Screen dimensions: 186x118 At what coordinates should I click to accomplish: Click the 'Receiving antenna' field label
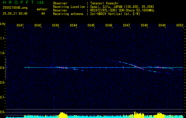(x=68, y=14)
